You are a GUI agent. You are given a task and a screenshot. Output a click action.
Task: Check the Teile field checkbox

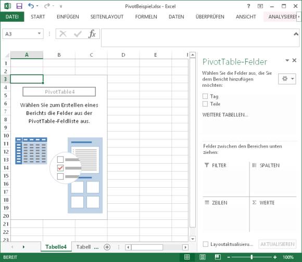pos(205,104)
